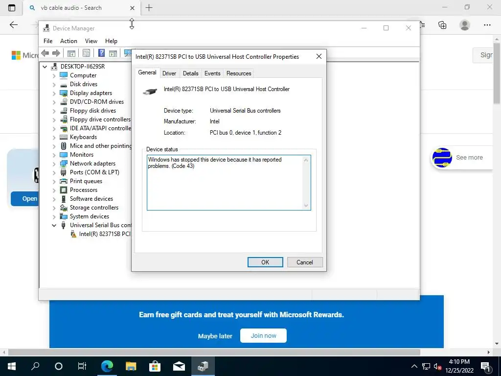Expand the Floppy drive controllers node
Screen dimensions: 501x376
click(54, 119)
